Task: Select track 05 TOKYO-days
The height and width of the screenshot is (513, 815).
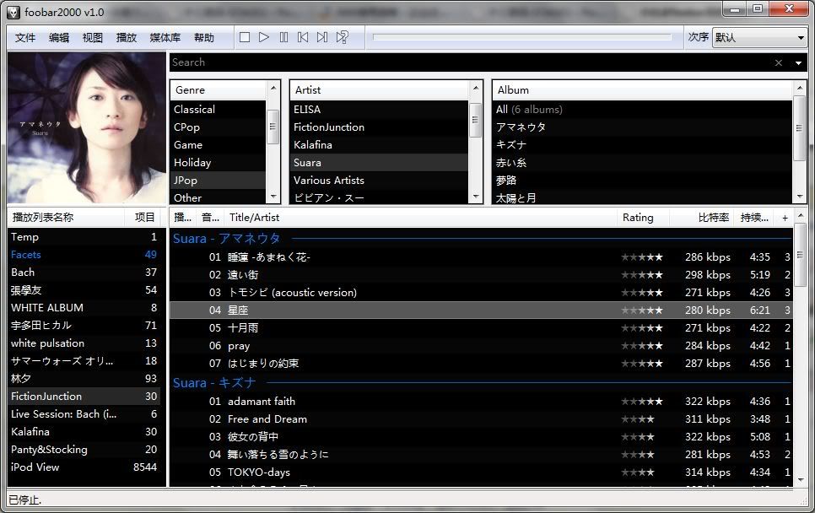Action: pos(481,472)
